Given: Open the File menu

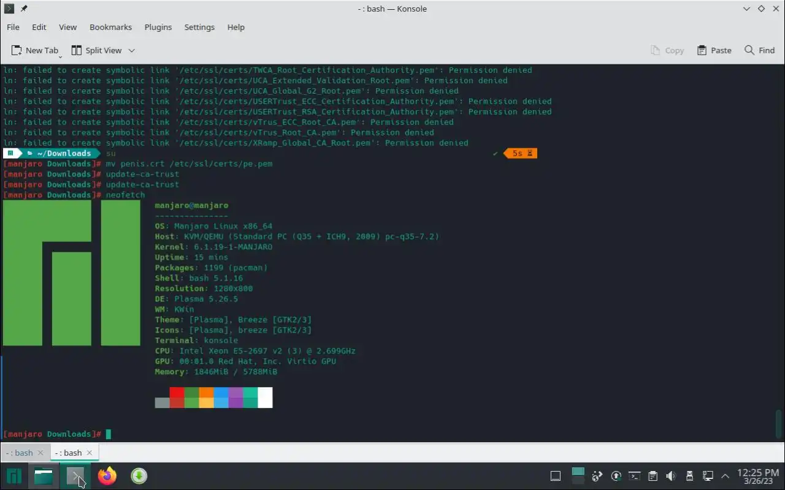Looking at the screenshot, I should 13,27.
